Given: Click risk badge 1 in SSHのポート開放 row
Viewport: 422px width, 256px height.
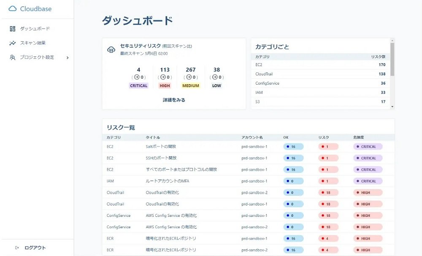Looking at the screenshot, I should (328, 158).
